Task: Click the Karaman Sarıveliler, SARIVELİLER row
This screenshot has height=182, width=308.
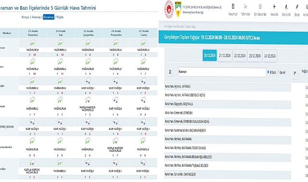Action: [x=227, y=174]
